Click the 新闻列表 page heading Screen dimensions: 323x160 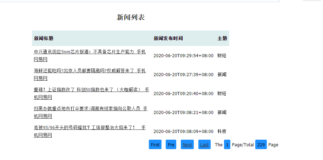coord(131,17)
